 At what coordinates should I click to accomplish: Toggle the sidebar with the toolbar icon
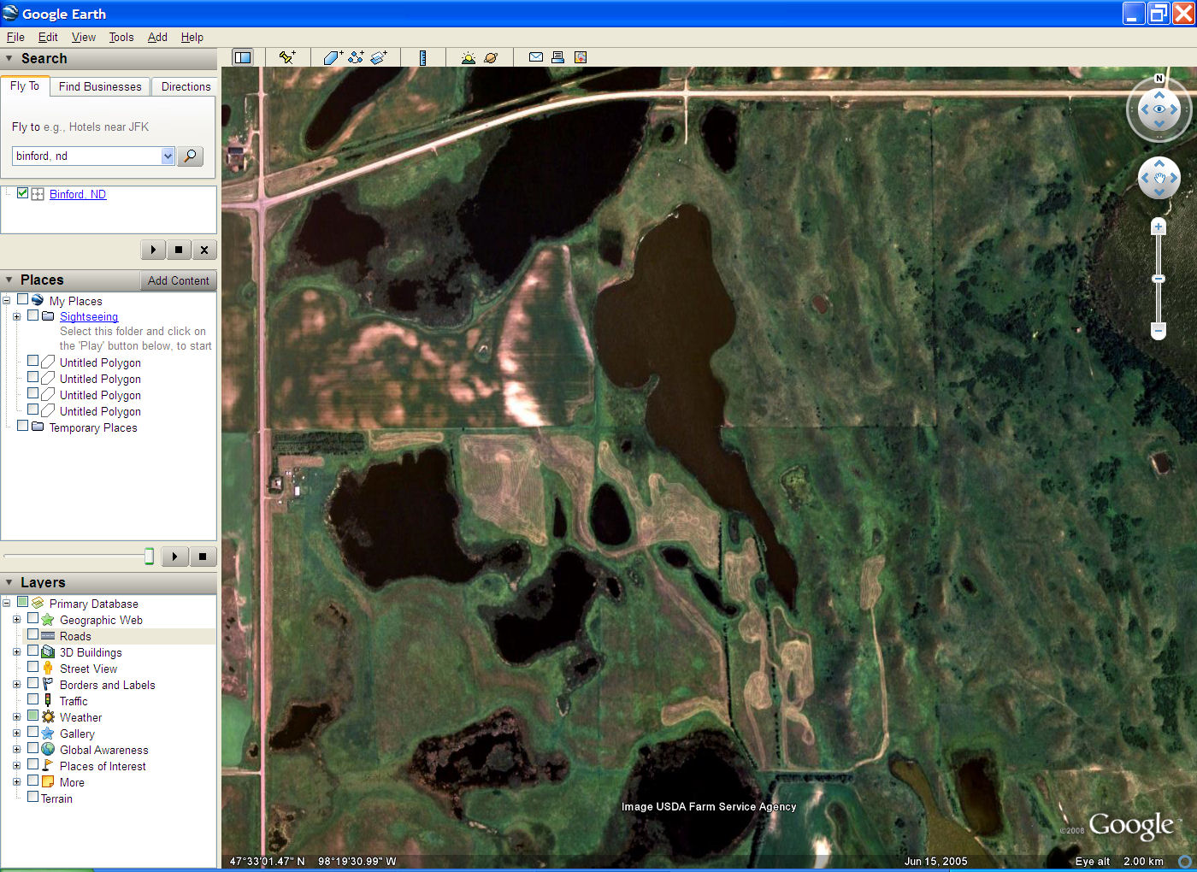click(x=243, y=57)
